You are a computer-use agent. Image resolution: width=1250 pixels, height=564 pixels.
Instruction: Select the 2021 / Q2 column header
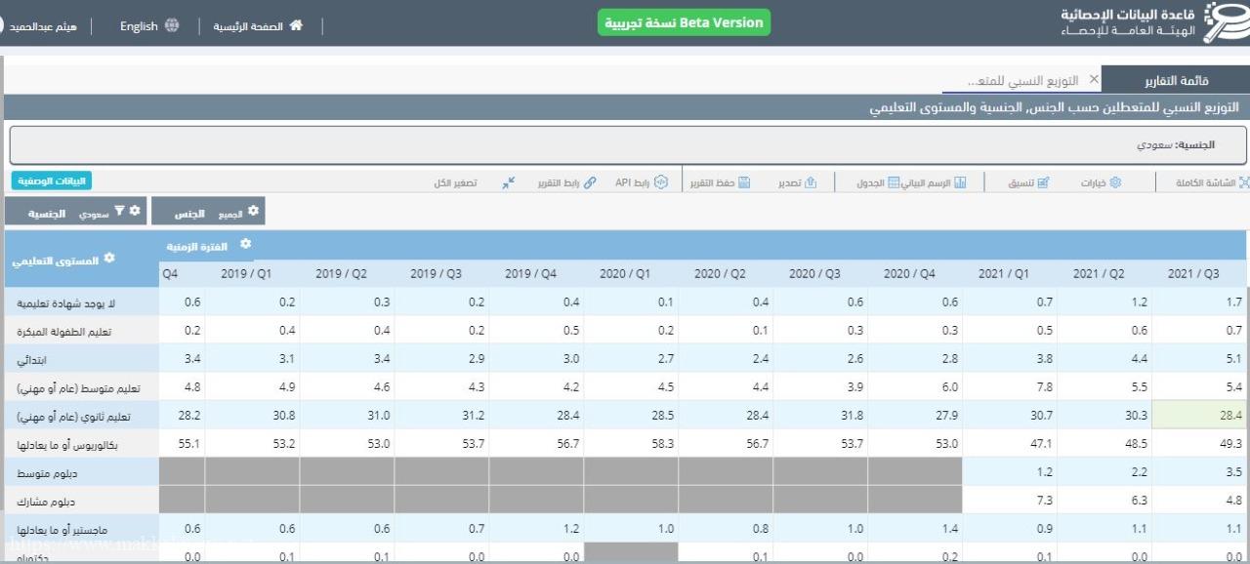click(1100, 274)
